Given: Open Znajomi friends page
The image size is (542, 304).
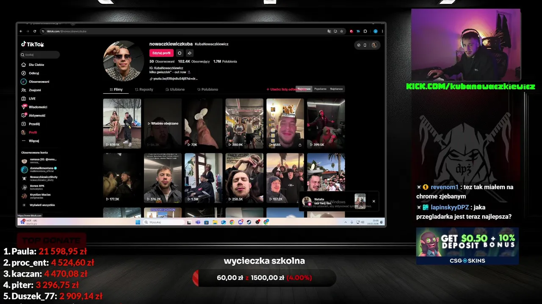Looking at the screenshot, I should point(31,90).
